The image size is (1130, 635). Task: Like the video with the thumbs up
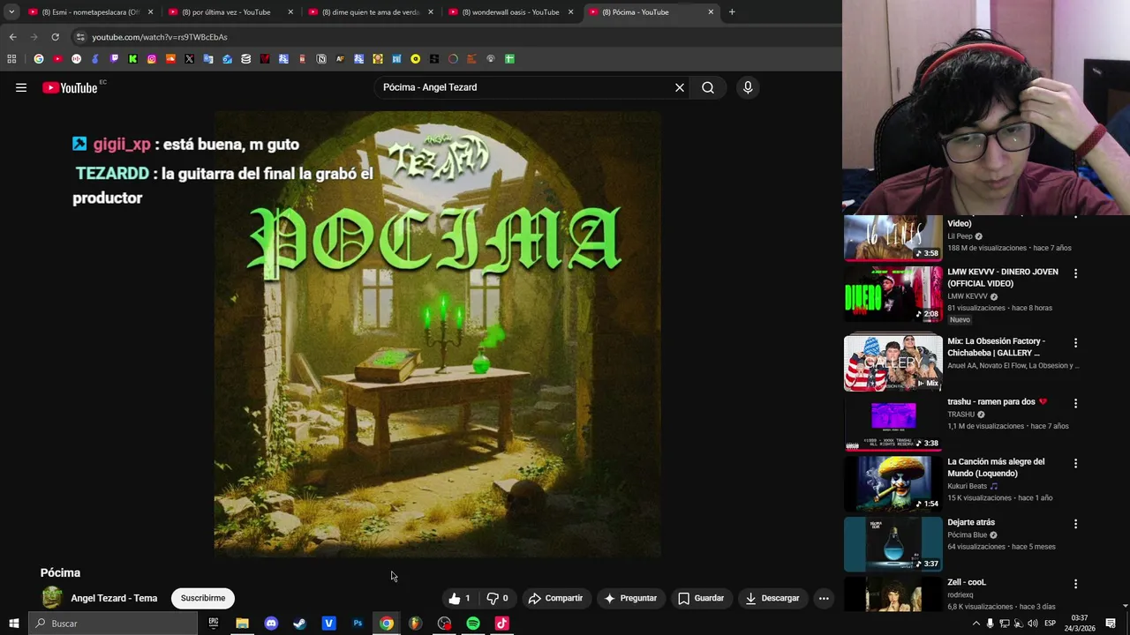tap(459, 598)
